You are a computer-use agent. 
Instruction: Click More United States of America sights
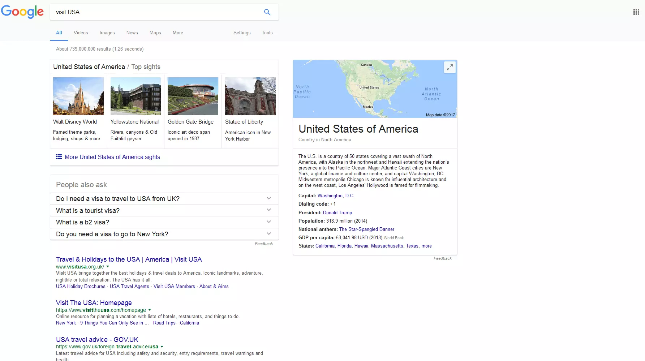tap(112, 157)
